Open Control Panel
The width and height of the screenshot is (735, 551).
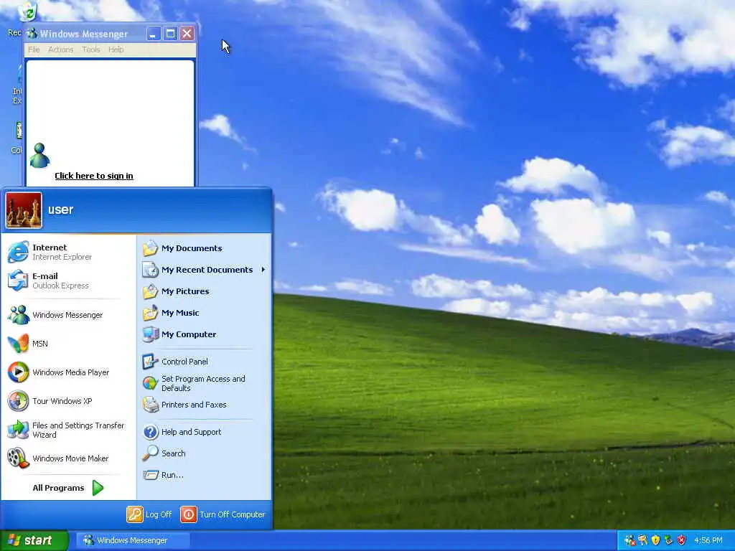[x=204, y=362]
